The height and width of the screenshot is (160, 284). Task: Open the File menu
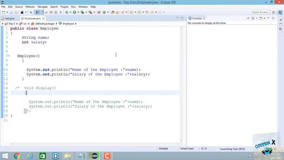coord(3,7)
